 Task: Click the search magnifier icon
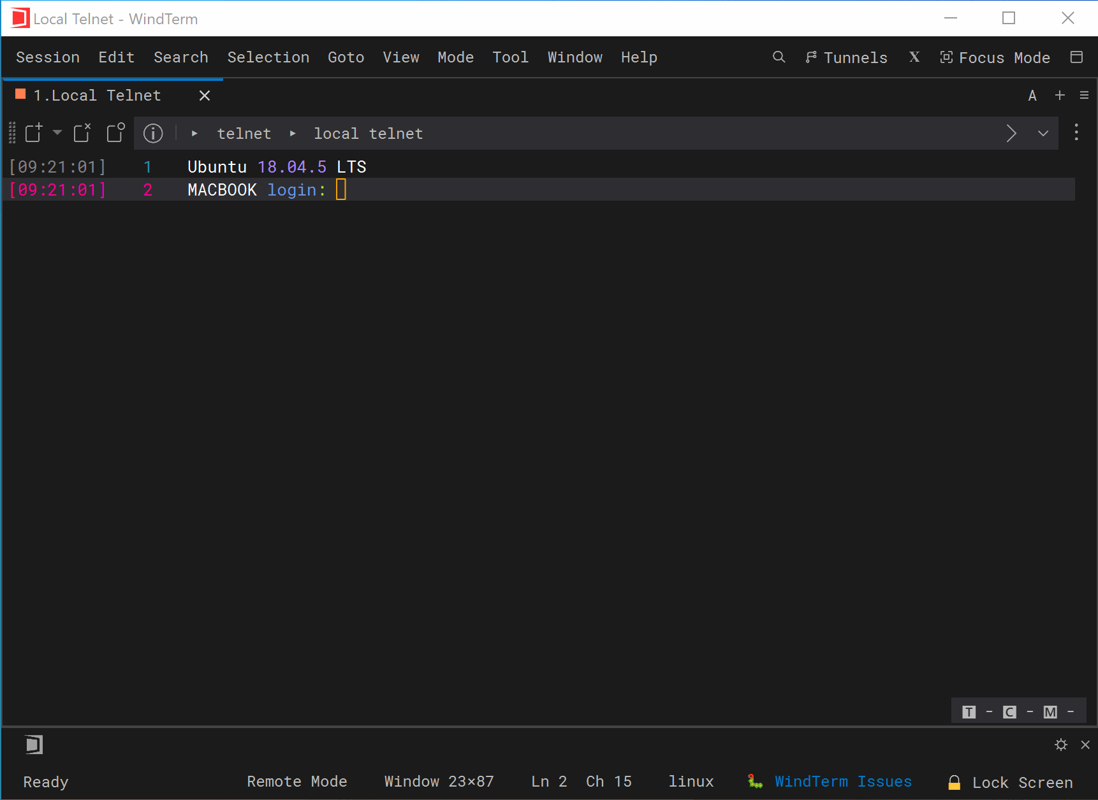click(779, 57)
